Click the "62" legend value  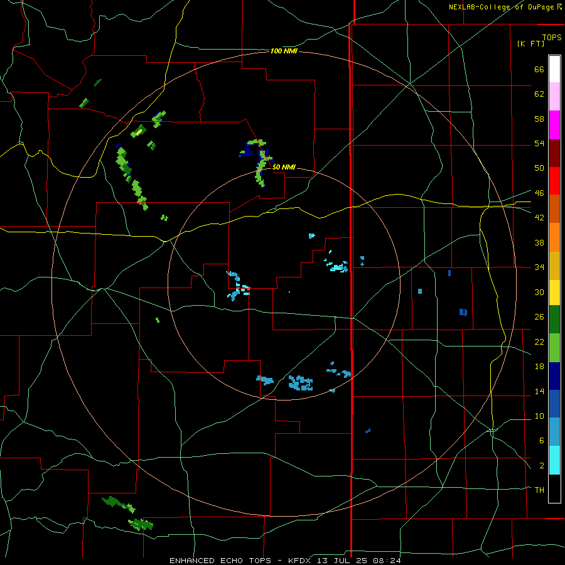(539, 94)
